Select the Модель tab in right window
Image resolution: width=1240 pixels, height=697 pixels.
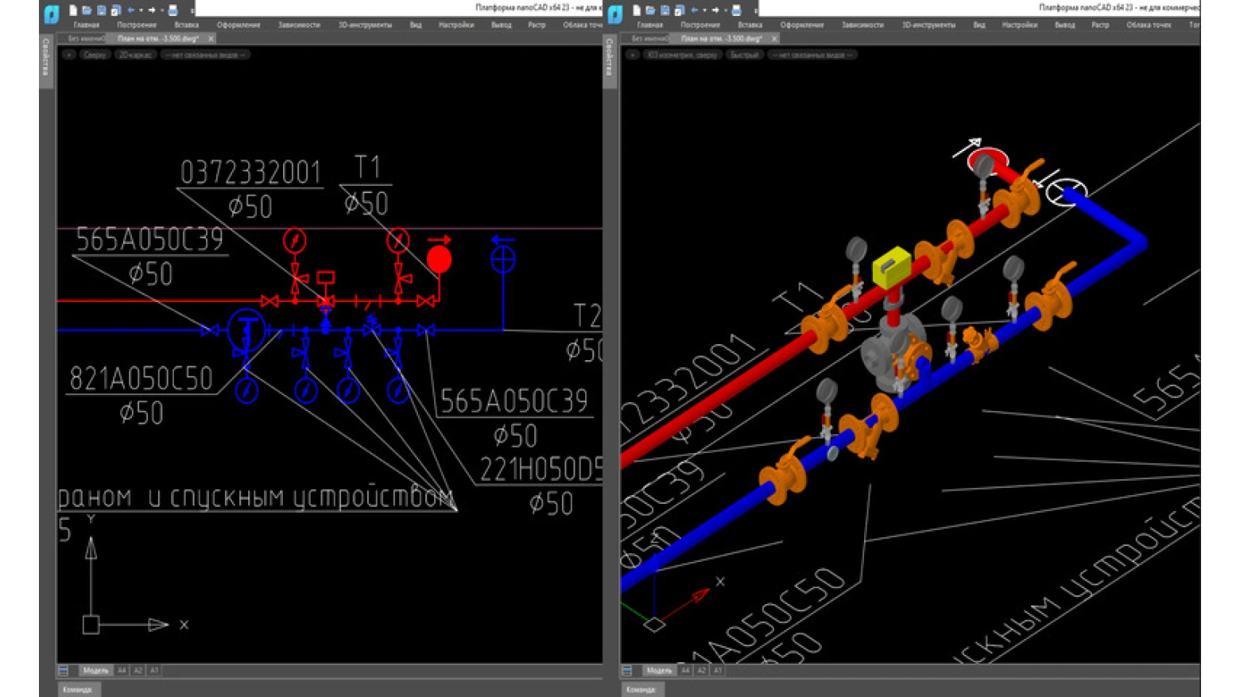(658, 671)
